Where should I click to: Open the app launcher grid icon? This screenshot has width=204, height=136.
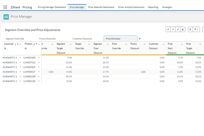(5, 7)
